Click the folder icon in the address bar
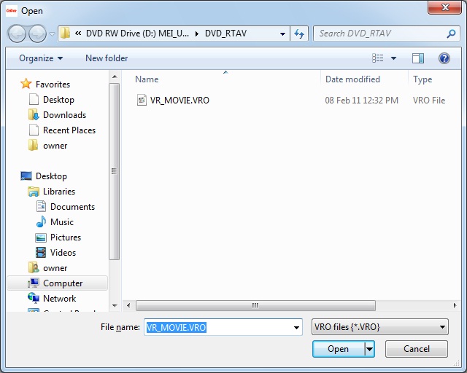This screenshot has height=373, width=467. (65, 34)
